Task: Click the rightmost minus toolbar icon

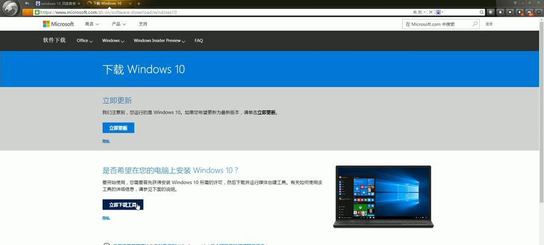Action: tap(538, 12)
